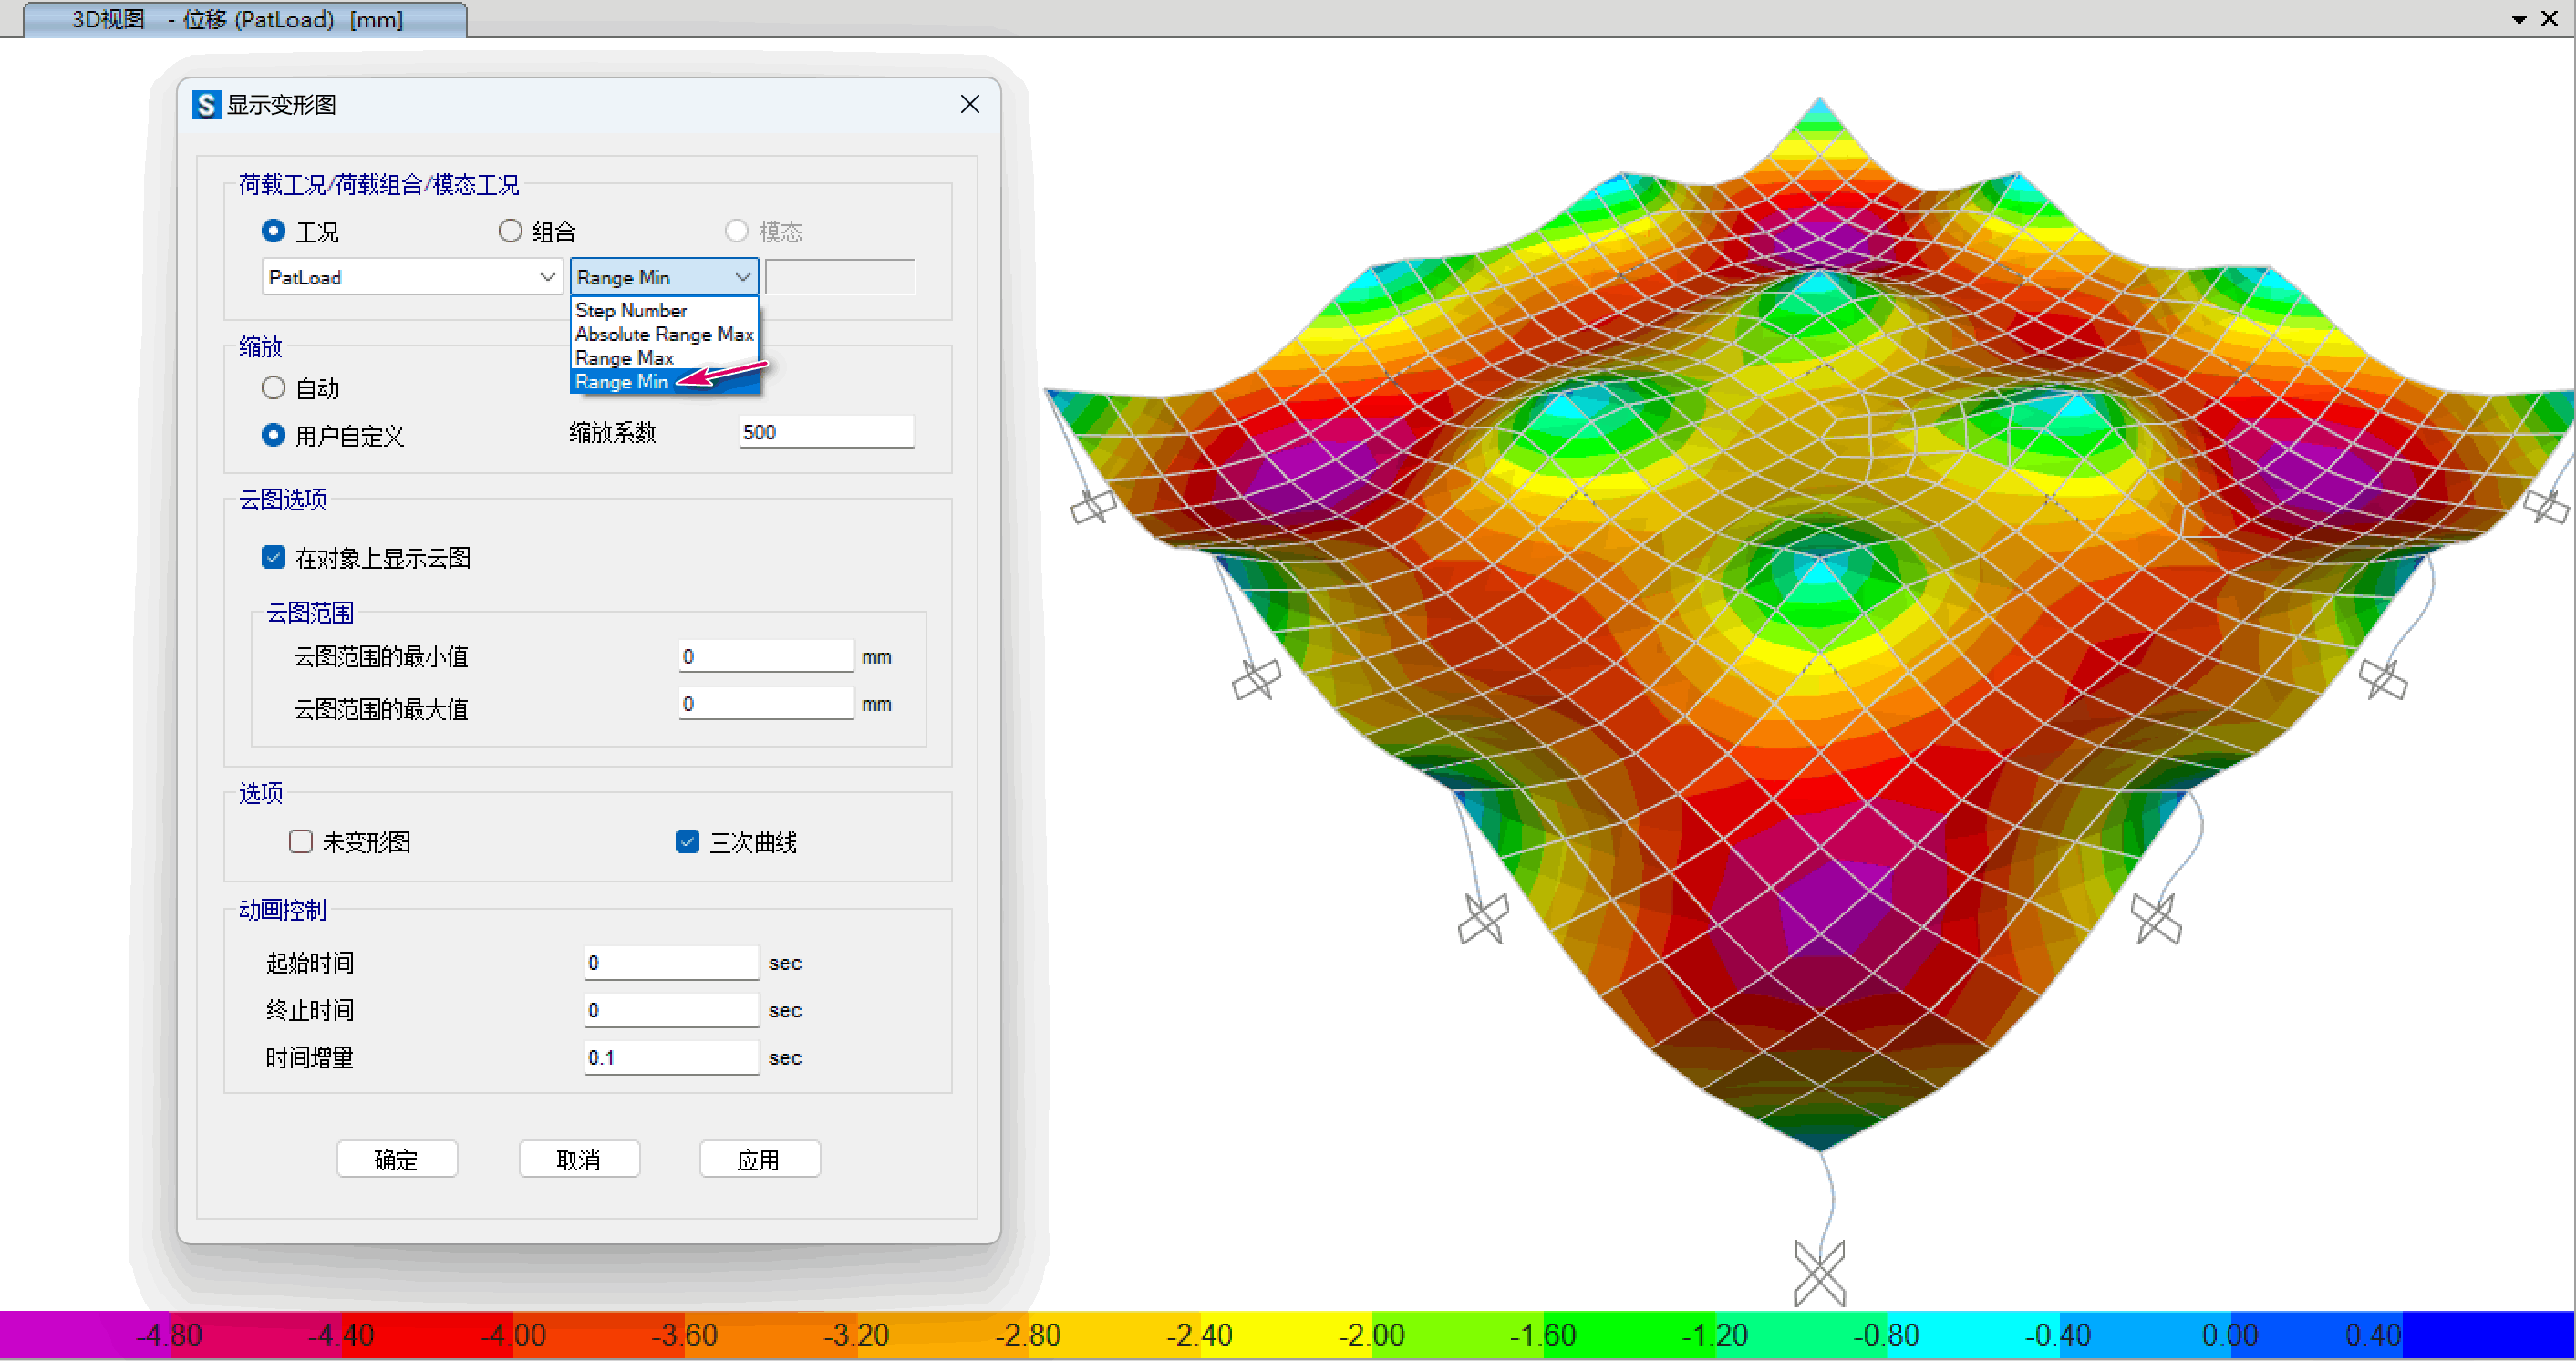2576x1361 pixels.
Task: Close the 显示变形图 dialog
Action: (x=969, y=104)
